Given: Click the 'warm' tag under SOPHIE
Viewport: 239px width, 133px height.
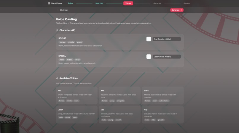Looking at the screenshot, I should [79, 42].
